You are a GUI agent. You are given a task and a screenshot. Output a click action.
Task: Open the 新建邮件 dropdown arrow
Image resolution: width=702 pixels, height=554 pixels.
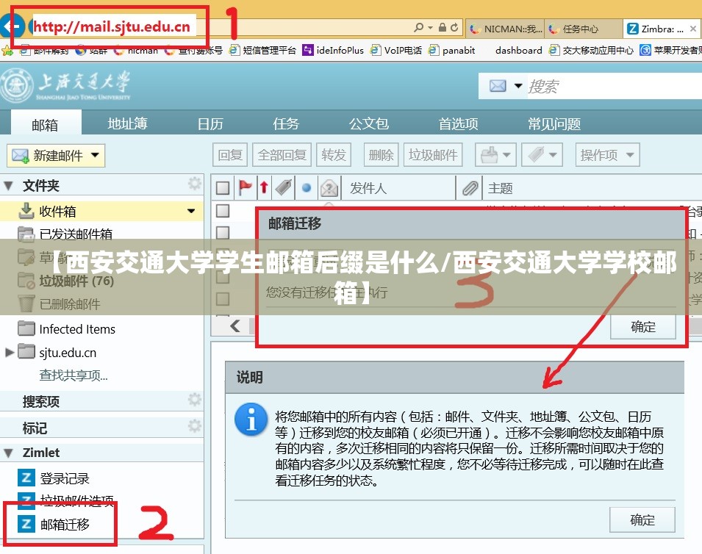tap(96, 155)
